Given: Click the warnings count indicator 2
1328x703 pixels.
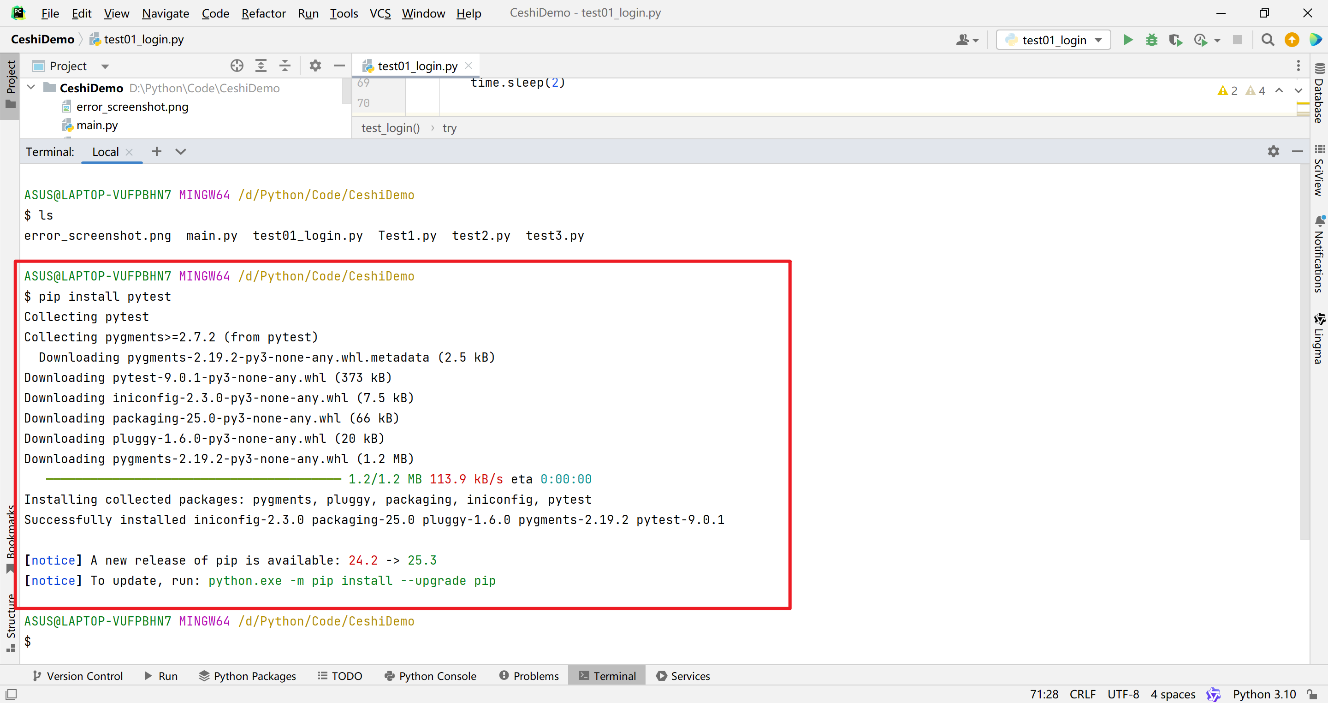Looking at the screenshot, I should tap(1227, 91).
